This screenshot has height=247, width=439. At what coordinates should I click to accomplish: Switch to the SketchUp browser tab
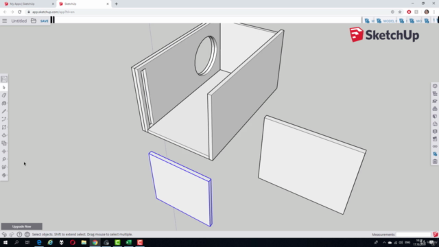(x=83, y=4)
